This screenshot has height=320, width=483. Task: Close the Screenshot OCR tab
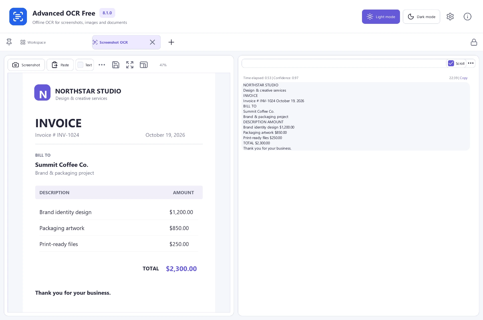[152, 42]
